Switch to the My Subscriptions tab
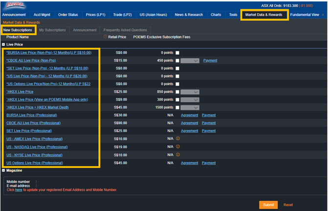328x211 pixels. click(52, 30)
